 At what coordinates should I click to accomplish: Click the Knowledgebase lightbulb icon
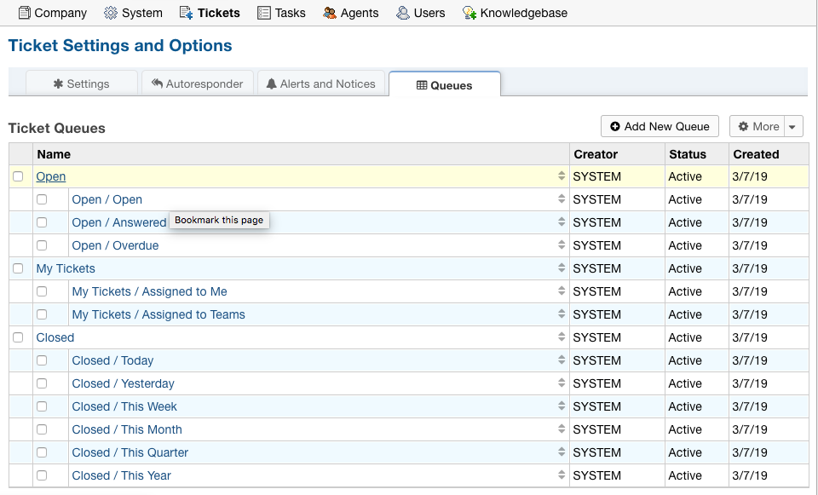tap(469, 13)
